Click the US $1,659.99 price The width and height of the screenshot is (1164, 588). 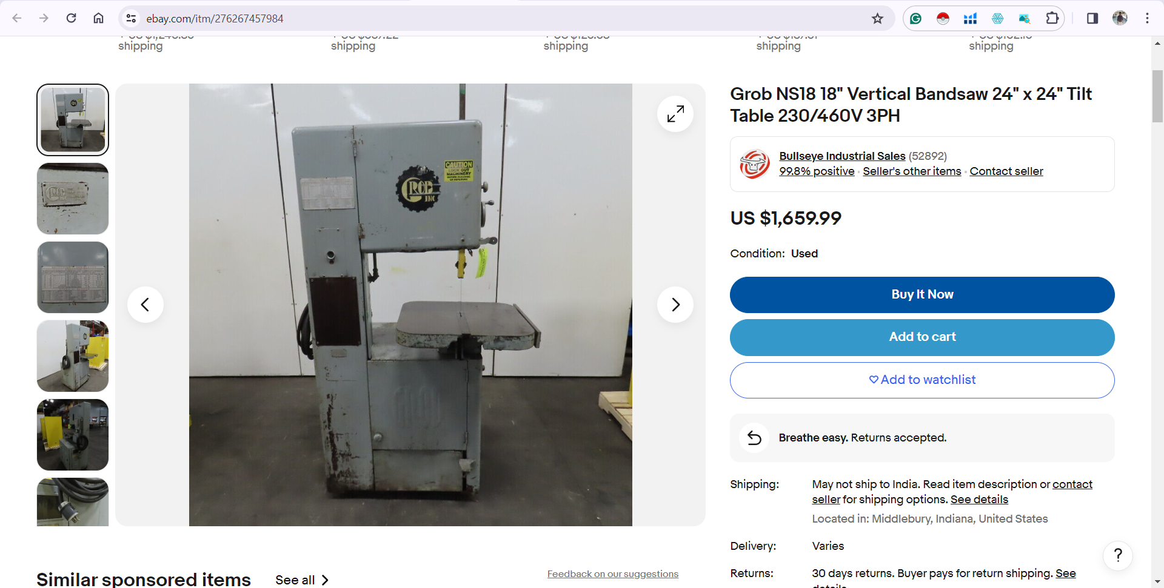(786, 218)
